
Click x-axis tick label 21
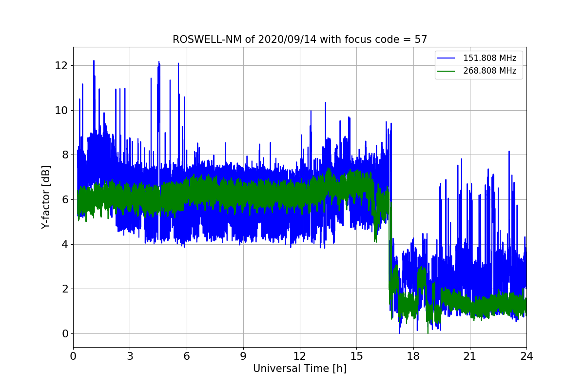(x=470, y=356)
